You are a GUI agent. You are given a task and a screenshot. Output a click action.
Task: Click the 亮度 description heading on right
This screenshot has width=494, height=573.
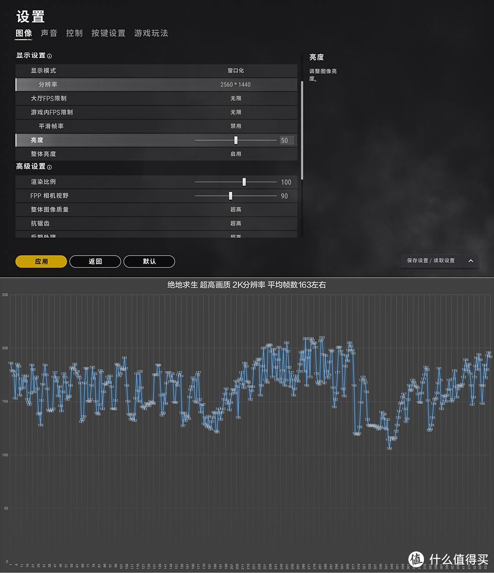coord(316,57)
